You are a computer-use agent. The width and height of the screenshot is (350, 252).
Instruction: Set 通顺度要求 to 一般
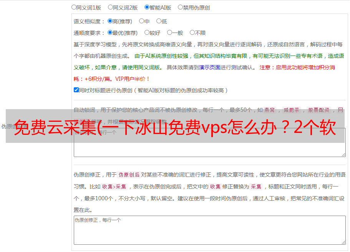[170, 33]
